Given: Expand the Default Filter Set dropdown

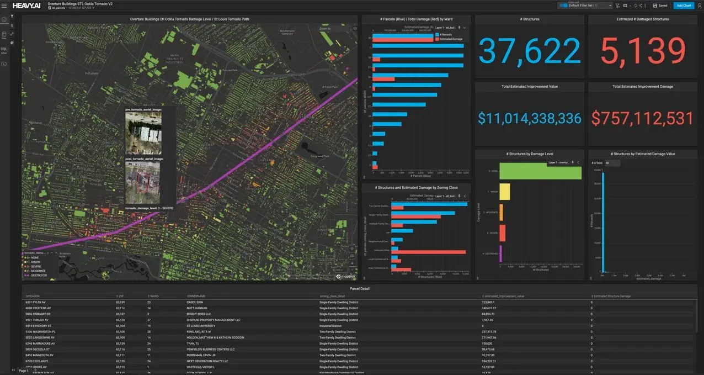Looking at the screenshot, I should pyautogui.click(x=610, y=6).
